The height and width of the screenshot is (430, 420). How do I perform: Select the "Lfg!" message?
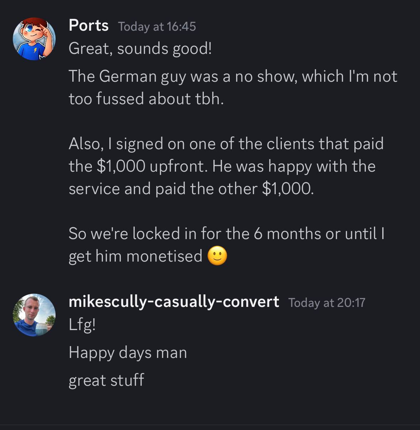pyautogui.click(x=82, y=325)
